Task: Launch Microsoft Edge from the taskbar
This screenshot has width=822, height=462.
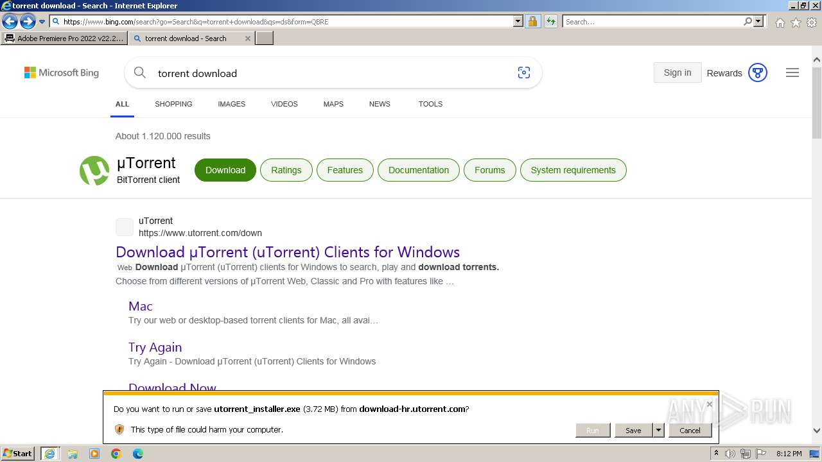Action: click(x=138, y=454)
